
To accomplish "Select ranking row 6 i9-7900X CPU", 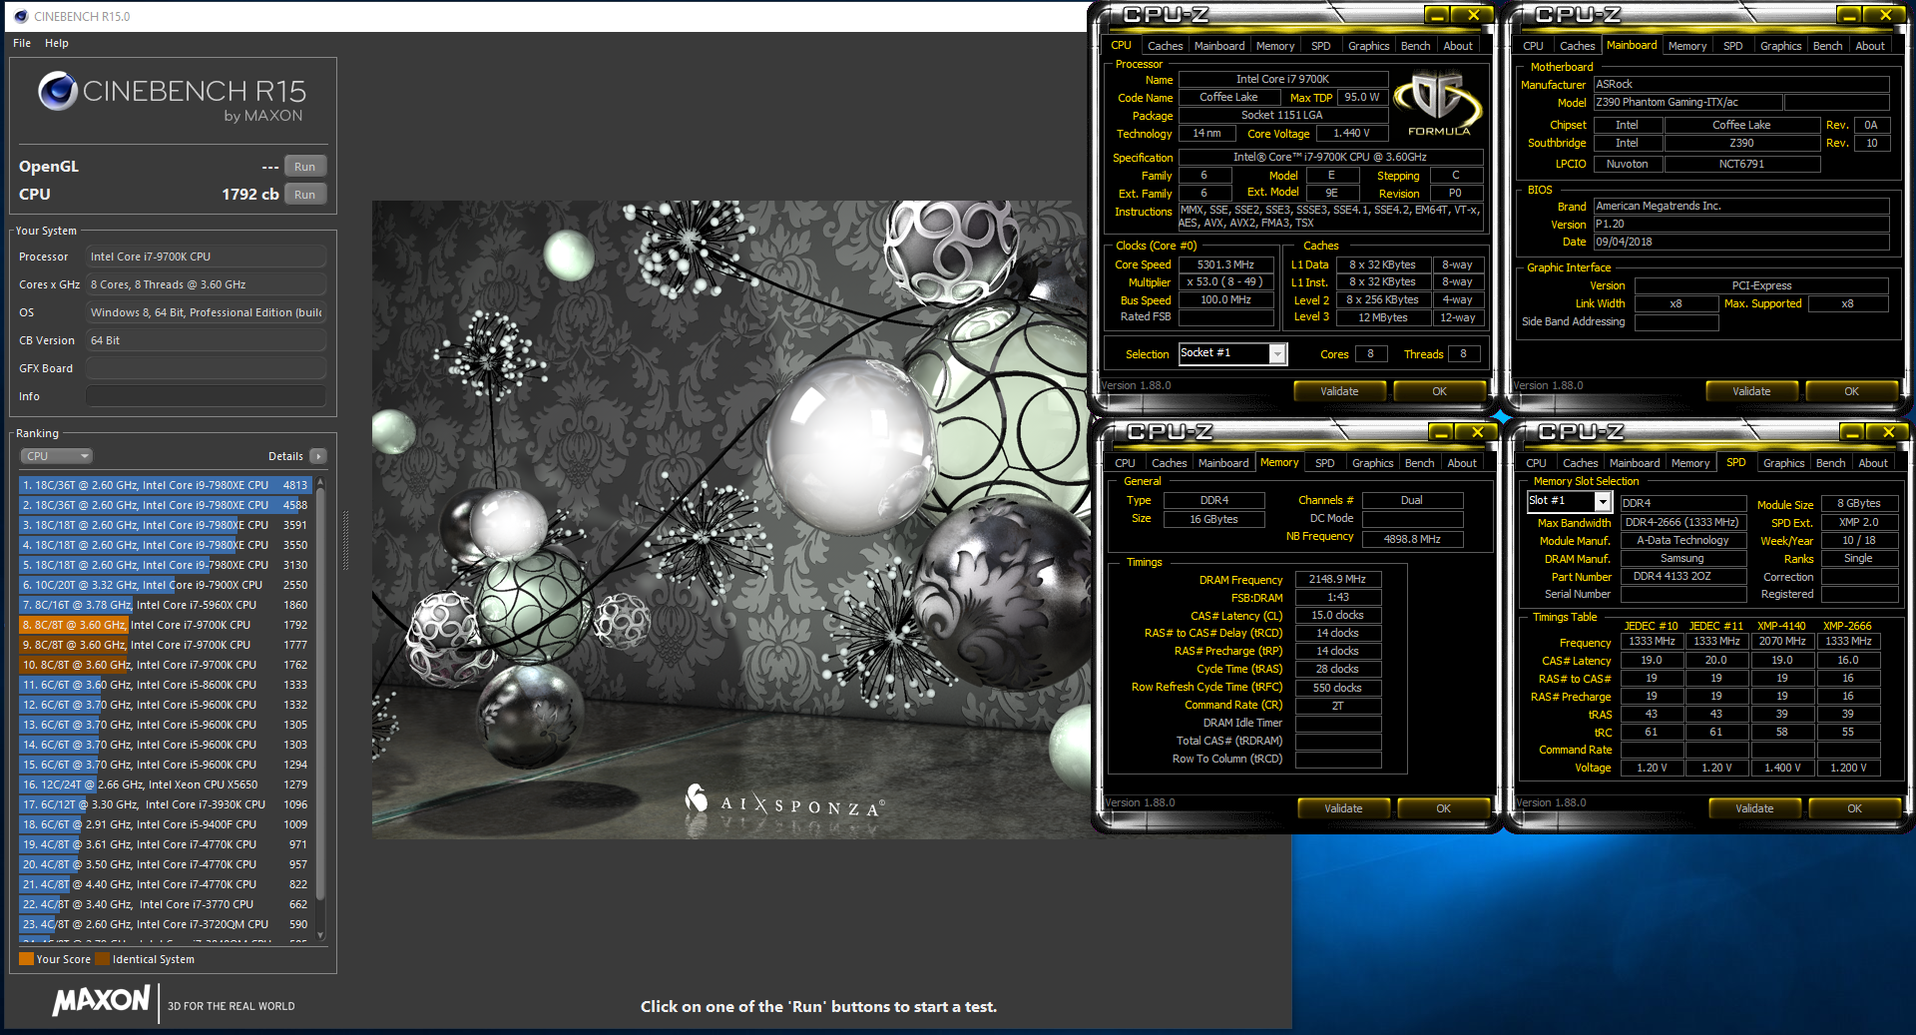I will coord(165,585).
